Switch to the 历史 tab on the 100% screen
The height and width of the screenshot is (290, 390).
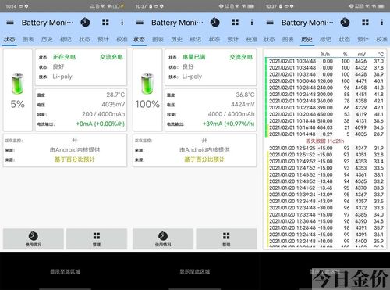176,39
